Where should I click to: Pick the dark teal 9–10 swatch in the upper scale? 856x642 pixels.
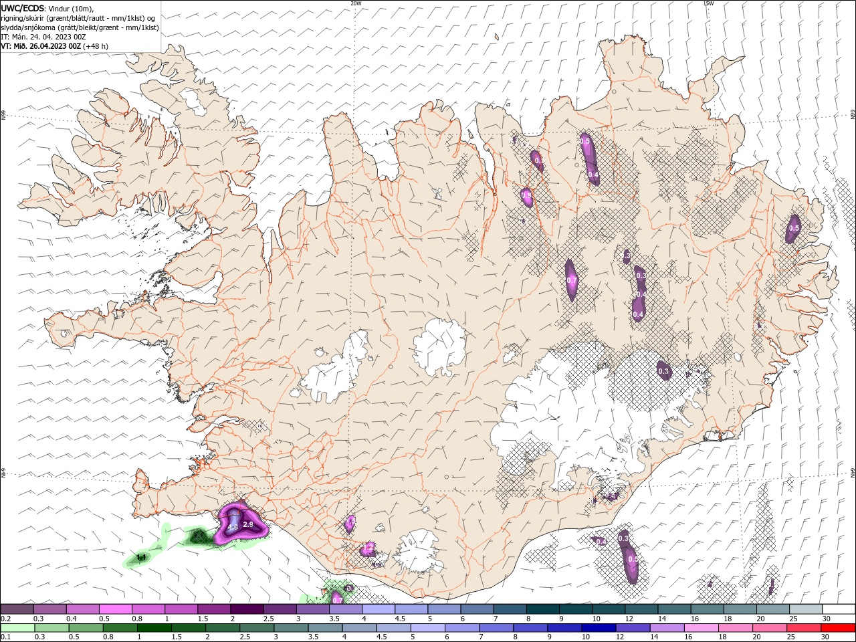tap(576, 609)
